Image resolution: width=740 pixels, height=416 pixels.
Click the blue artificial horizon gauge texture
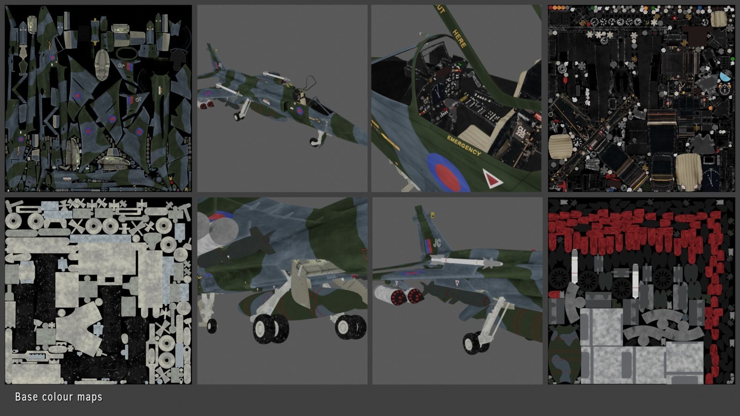coord(725,75)
